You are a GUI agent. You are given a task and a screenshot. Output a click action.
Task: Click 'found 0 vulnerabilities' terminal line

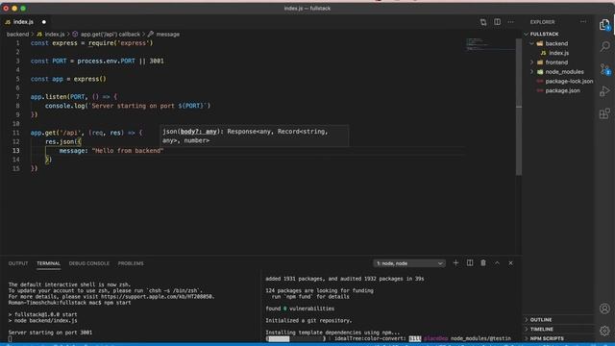coord(300,309)
